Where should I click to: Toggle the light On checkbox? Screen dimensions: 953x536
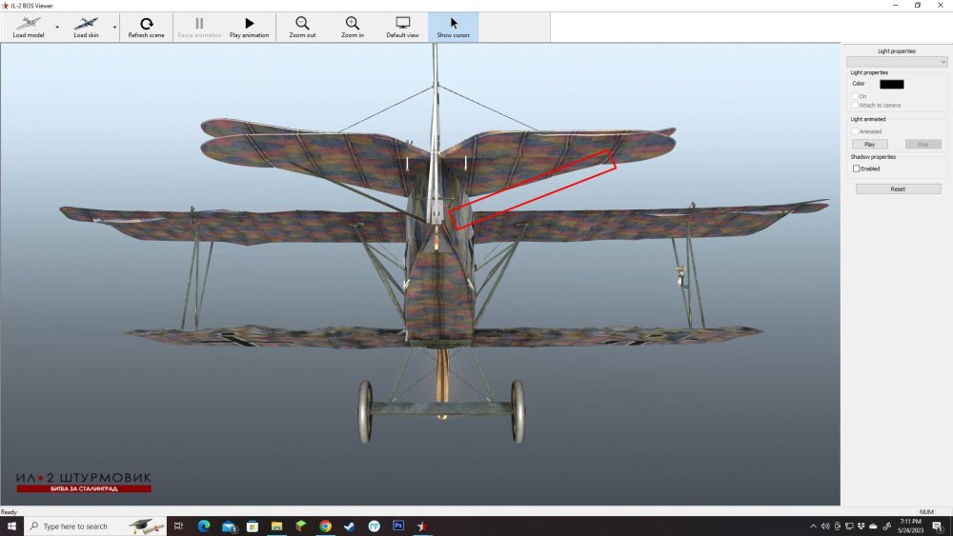(856, 96)
